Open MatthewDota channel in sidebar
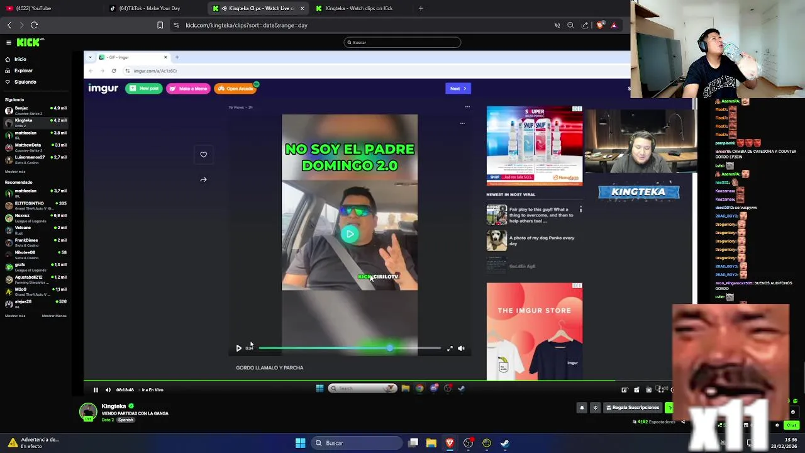This screenshot has height=453, width=805. pos(36,147)
